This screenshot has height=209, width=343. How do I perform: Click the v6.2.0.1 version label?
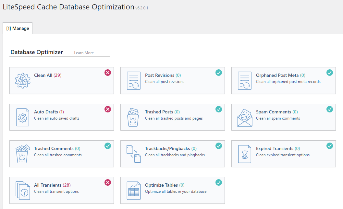pos(142,8)
